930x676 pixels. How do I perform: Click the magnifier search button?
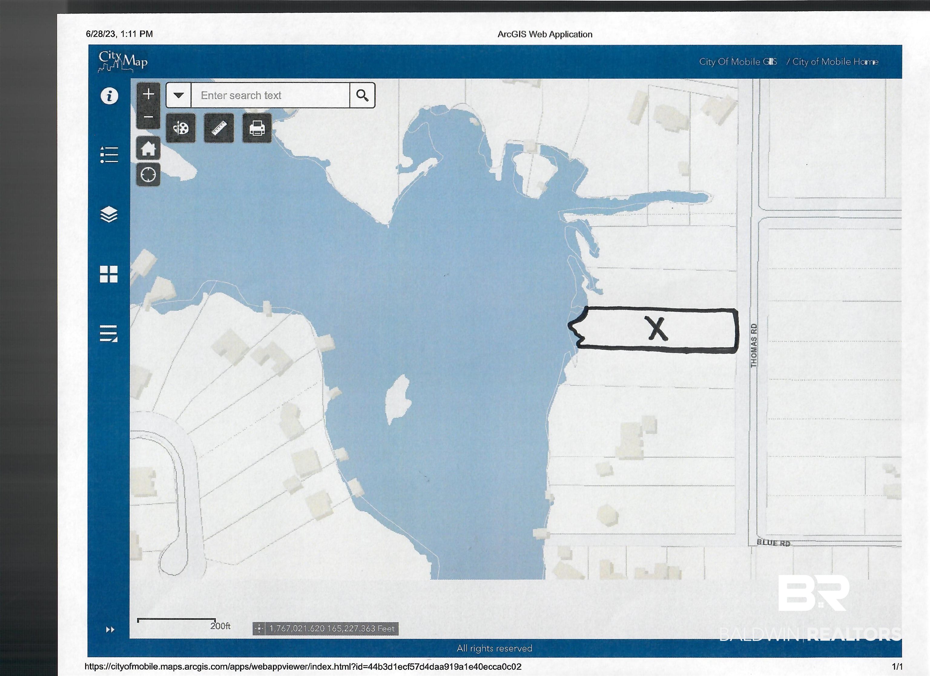click(x=362, y=95)
